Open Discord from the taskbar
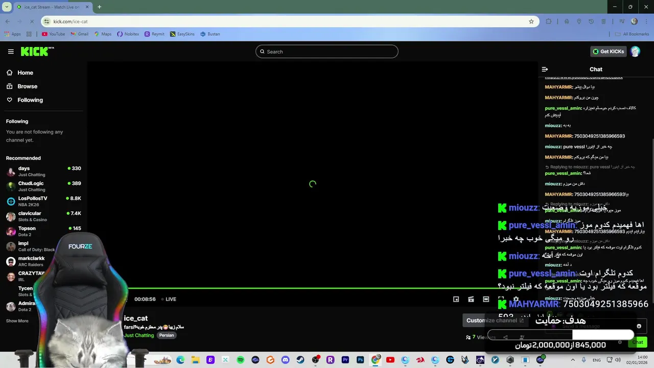 tap(286, 360)
